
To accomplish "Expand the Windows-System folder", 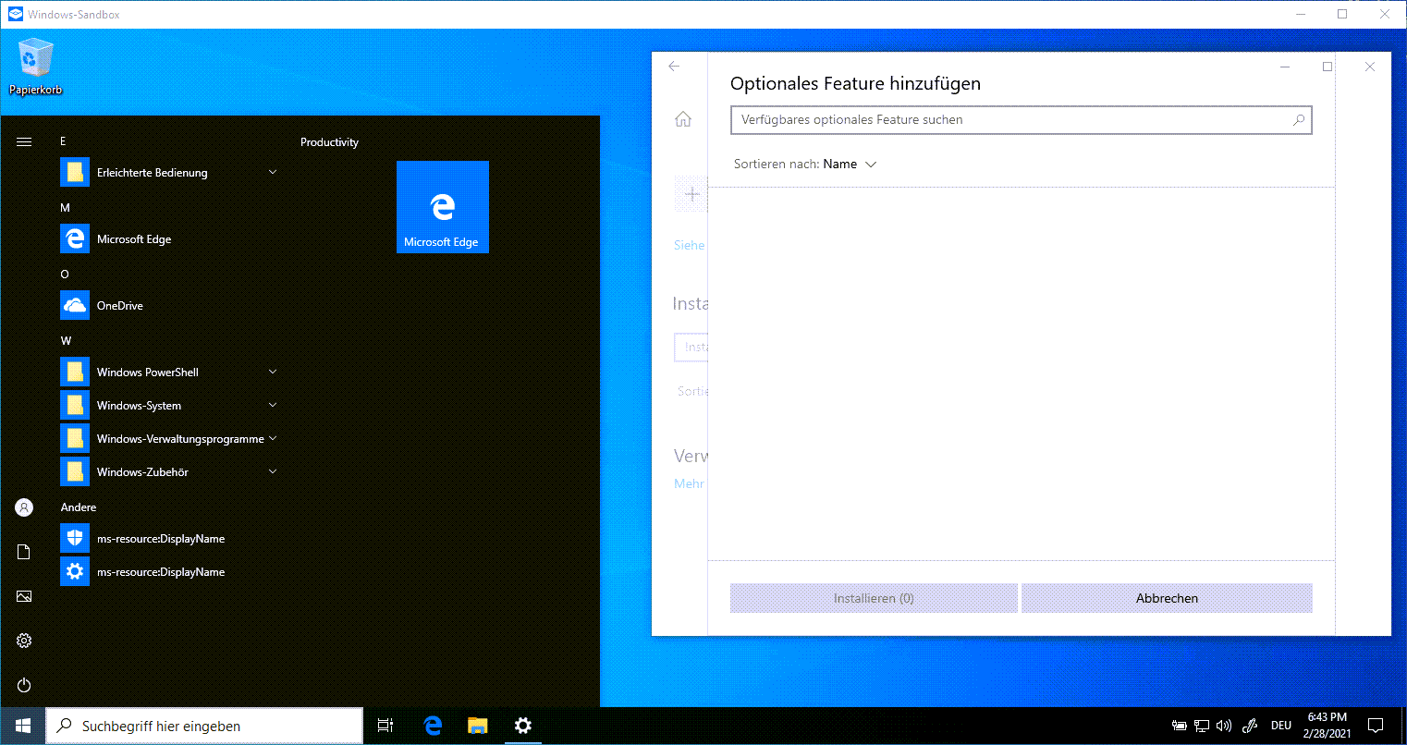I will click(x=171, y=406).
